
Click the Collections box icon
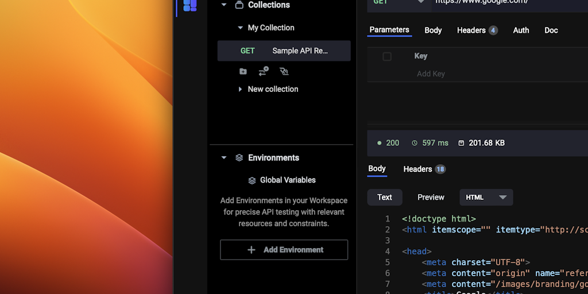point(239,5)
